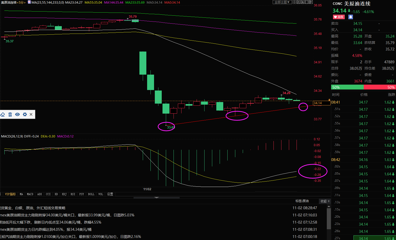
Task: Click the 振幅 4.58% value
Action: click(357, 56)
